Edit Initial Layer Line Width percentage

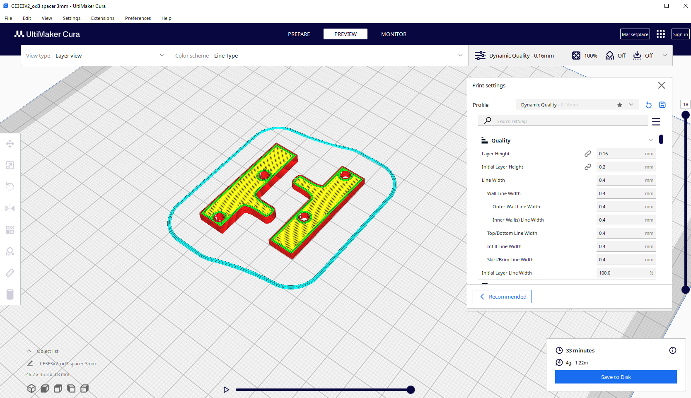pos(626,273)
